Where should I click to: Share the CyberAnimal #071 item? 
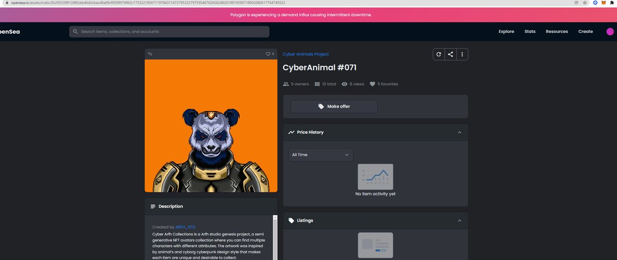[x=450, y=54]
